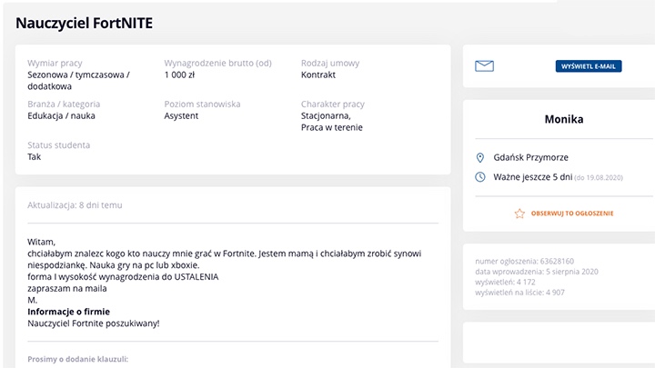Click the location pin icon

(480, 157)
